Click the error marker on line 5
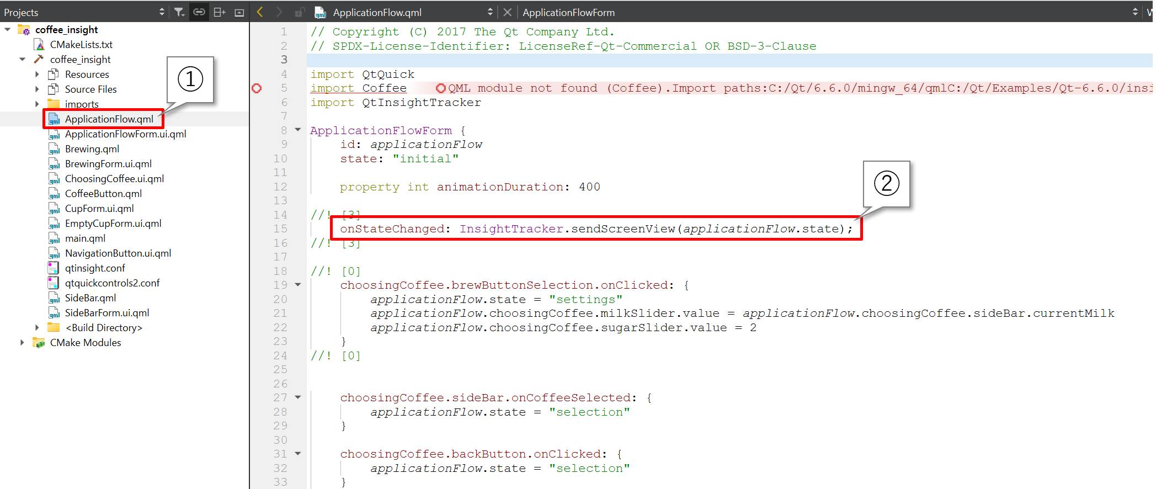1156x489 pixels. pyautogui.click(x=257, y=88)
